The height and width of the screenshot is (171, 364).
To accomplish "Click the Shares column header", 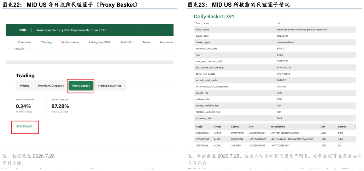I will 342,127.
